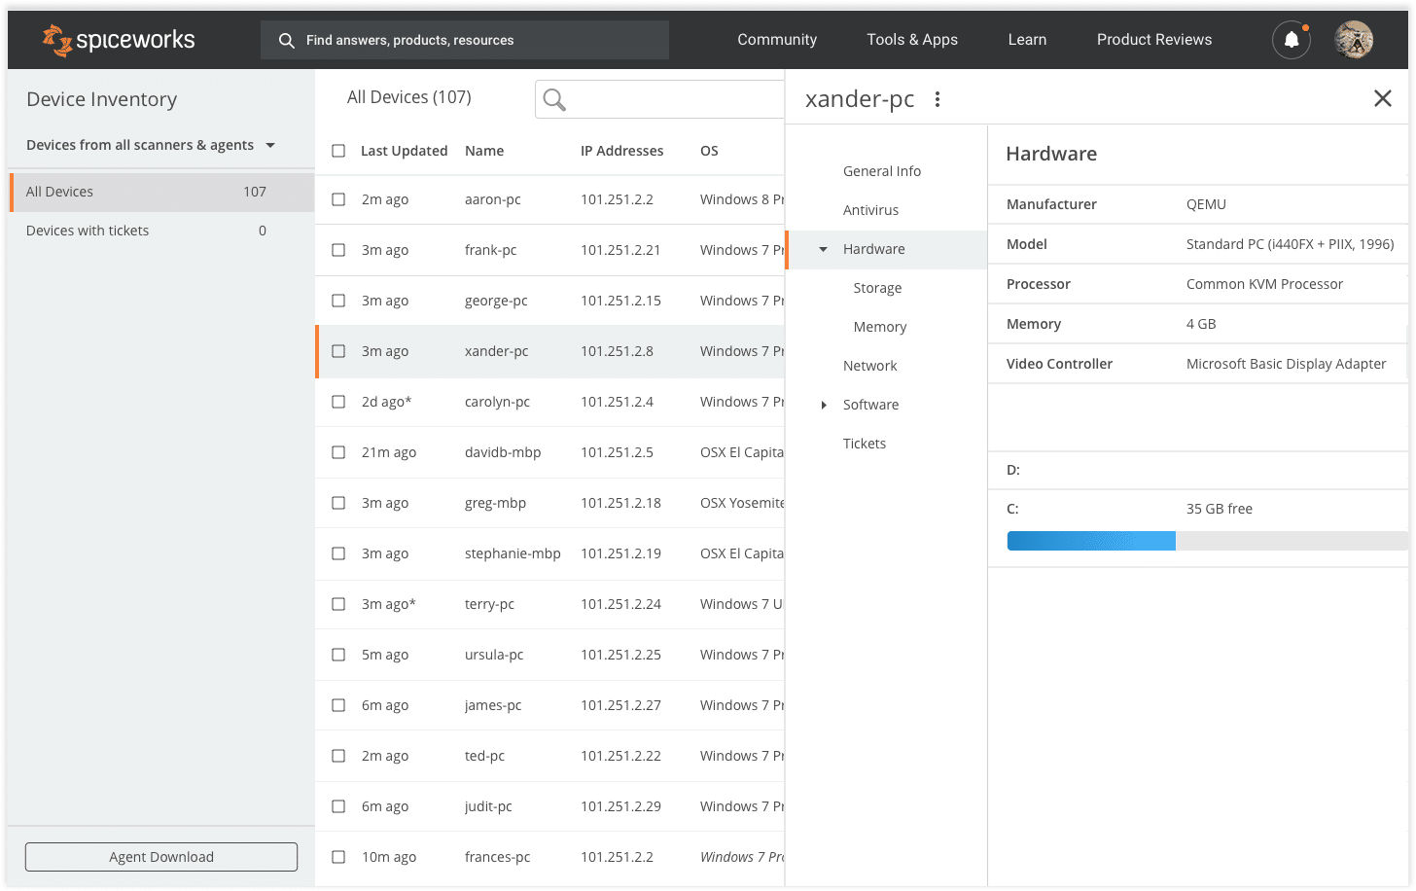Viewport: 1416px width, 891px height.
Task: Open the three-dot menu next to xander-pc
Action: click(x=937, y=99)
